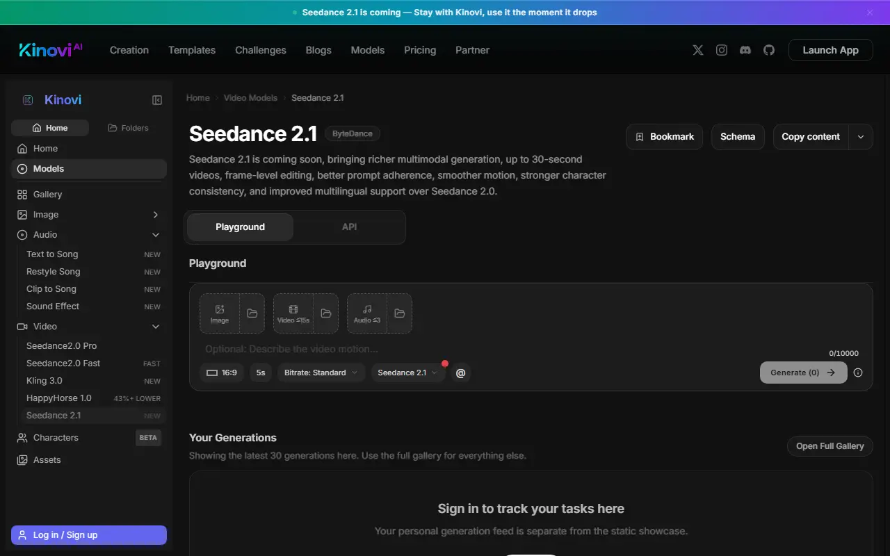Switch to the Playground tab
Screen dimensions: 890x556
pos(240,227)
